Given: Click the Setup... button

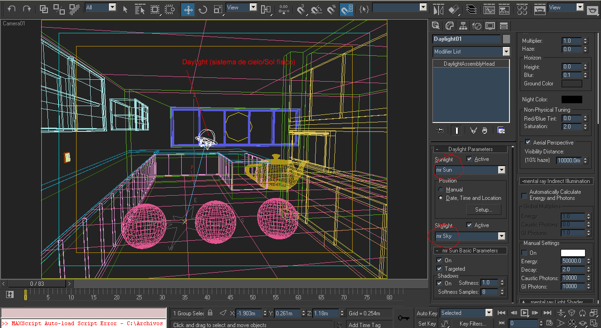Looking at the screenshot, I should tap(483, 210).
